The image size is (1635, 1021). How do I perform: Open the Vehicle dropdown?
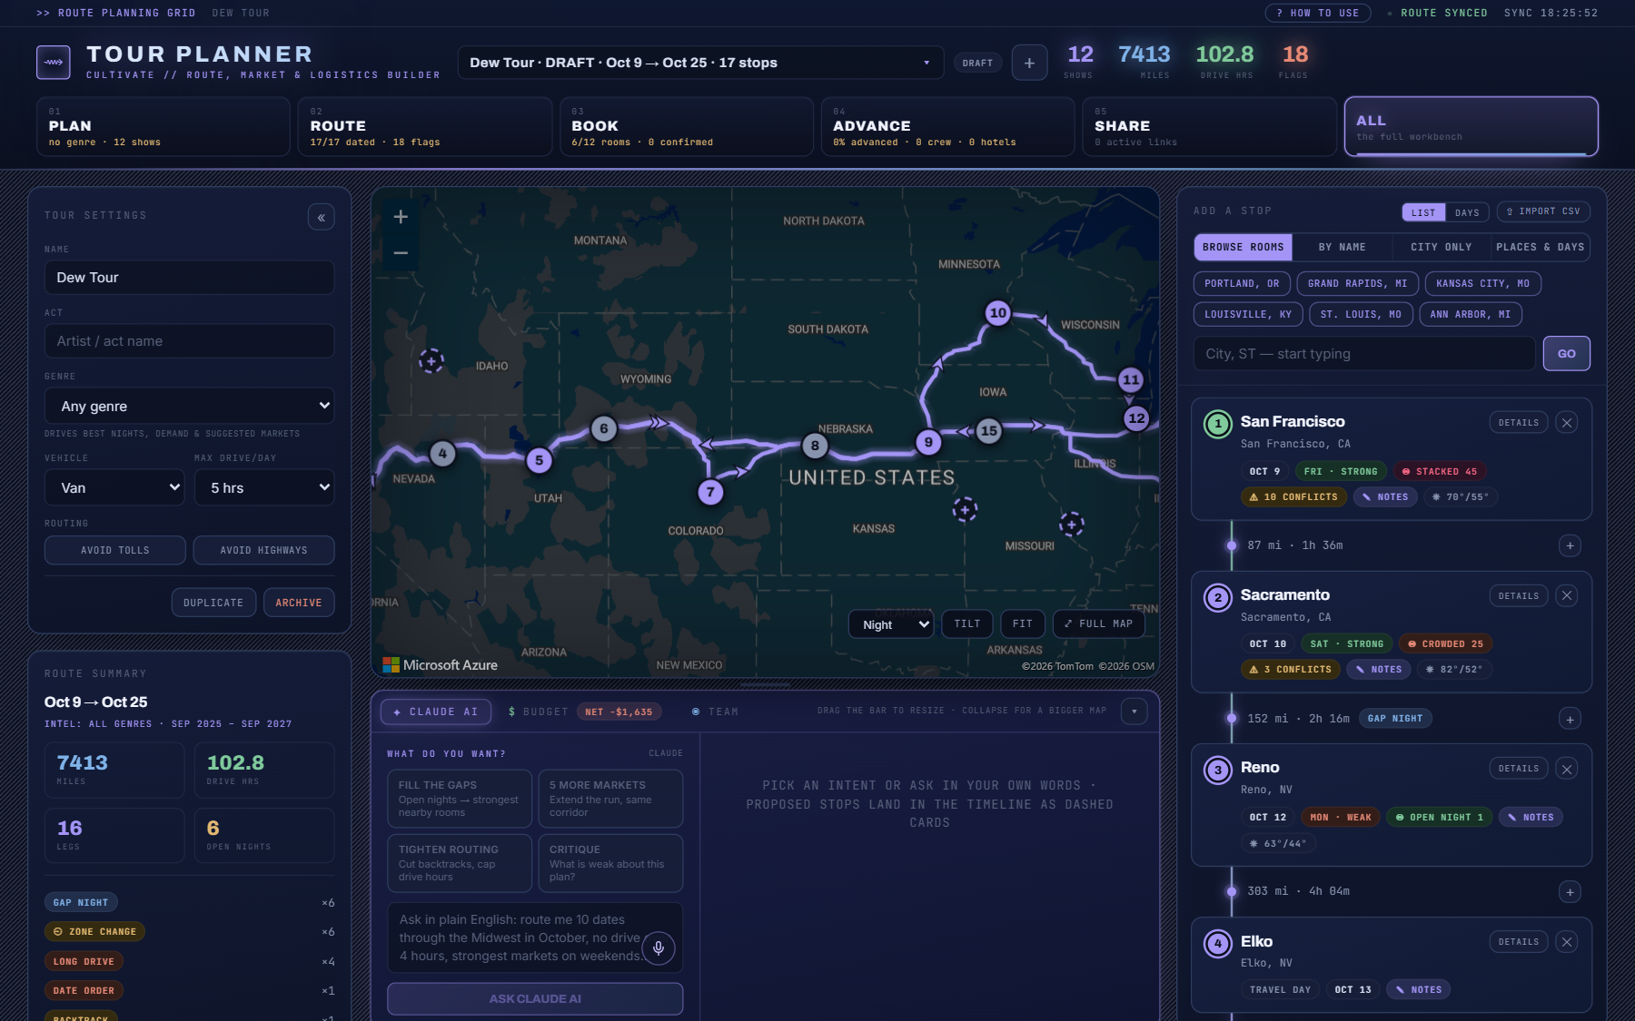114,487
